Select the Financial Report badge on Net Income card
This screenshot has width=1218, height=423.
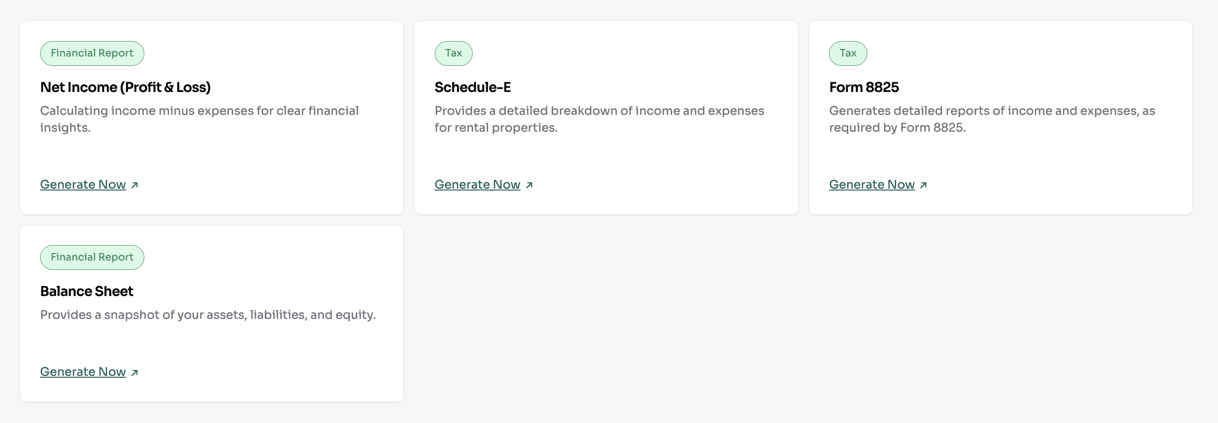(x=92, y=53)
